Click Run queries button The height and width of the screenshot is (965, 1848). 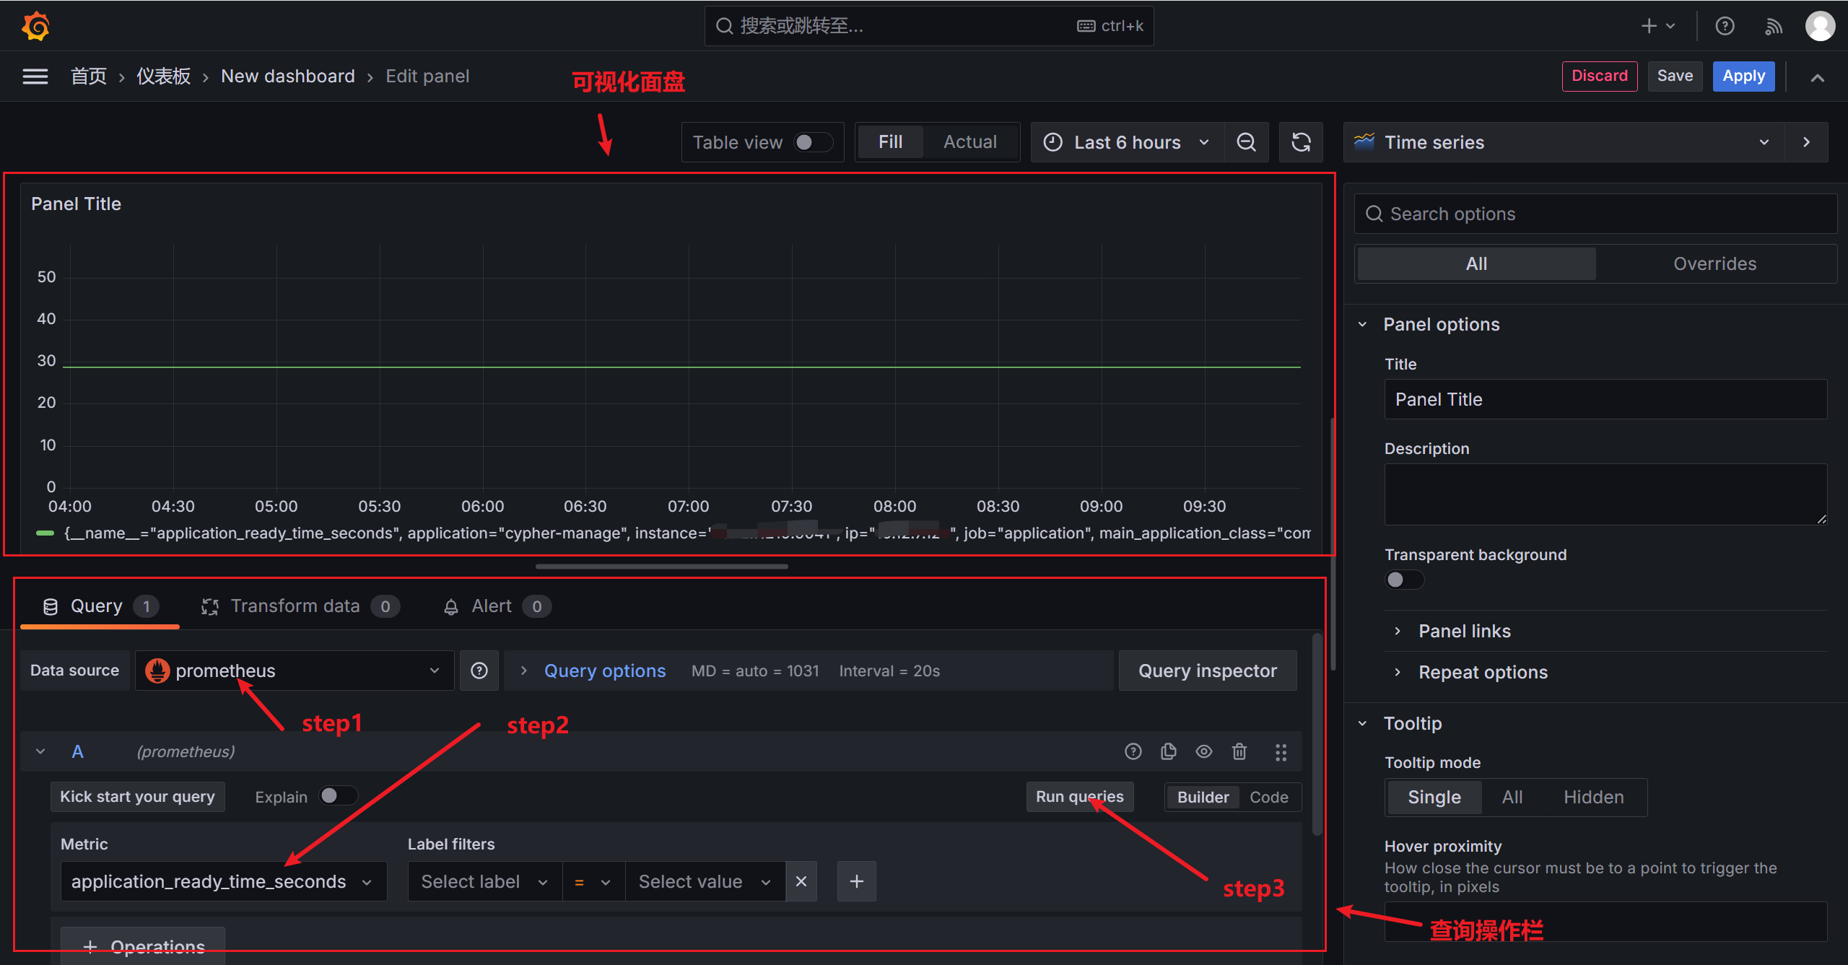point(1079,797)
